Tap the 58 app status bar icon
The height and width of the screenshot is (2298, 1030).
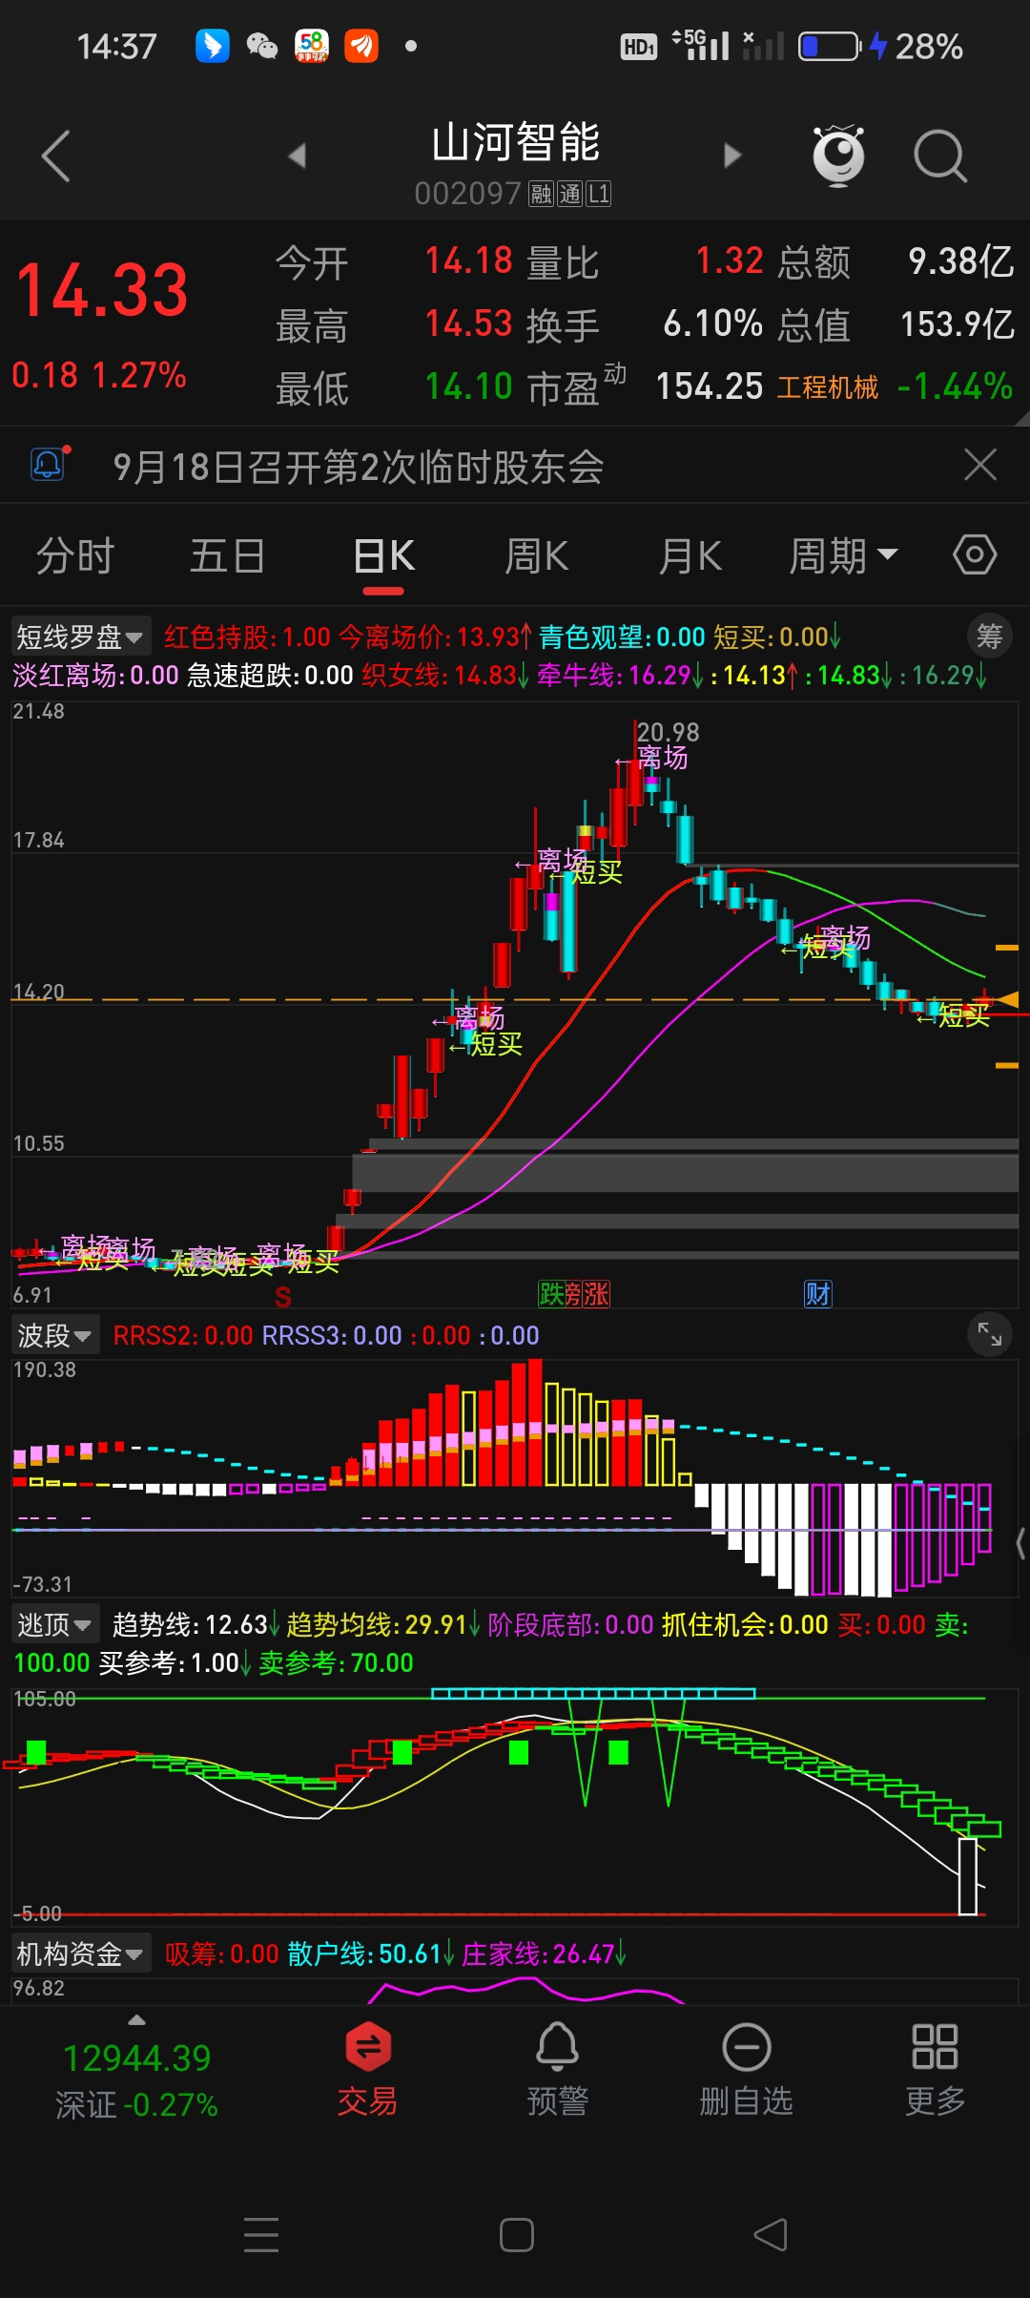point(311,46)
